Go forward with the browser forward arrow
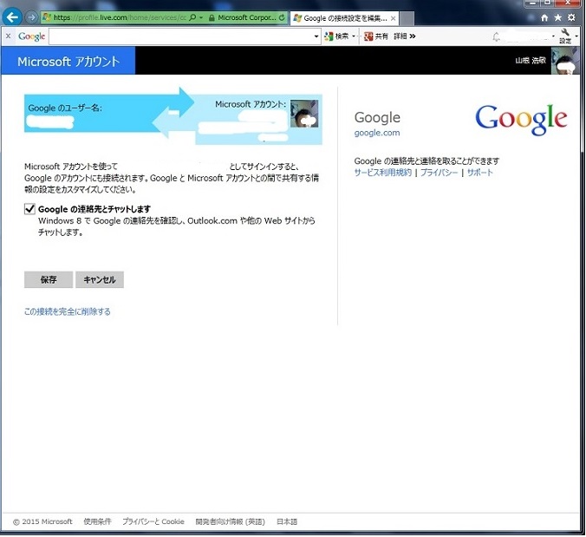Image resolution: width=586 pixels, height=537 pixels. pos(32,17)
